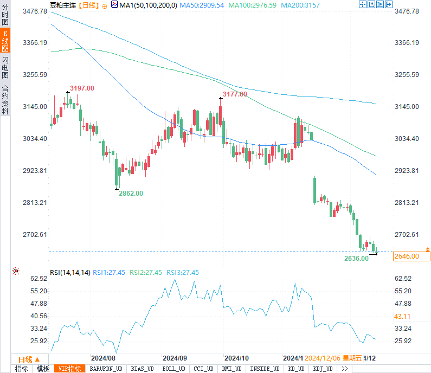Click the 62.52 RSI left axis label

point(38,279)
